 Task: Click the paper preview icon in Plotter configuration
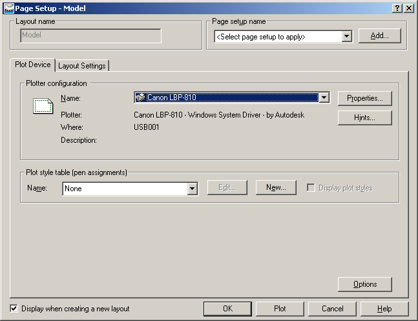click(43, 106)
